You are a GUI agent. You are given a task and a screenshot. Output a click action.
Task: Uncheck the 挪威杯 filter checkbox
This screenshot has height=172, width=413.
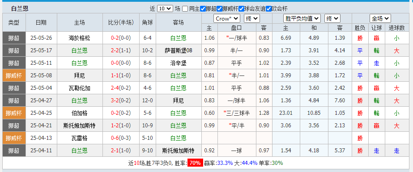219,8
